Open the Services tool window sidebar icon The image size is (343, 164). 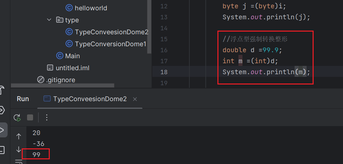coord(2,110)
